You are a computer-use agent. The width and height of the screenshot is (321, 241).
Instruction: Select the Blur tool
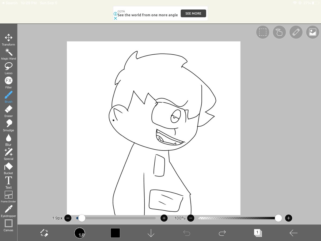click(9, 140)
